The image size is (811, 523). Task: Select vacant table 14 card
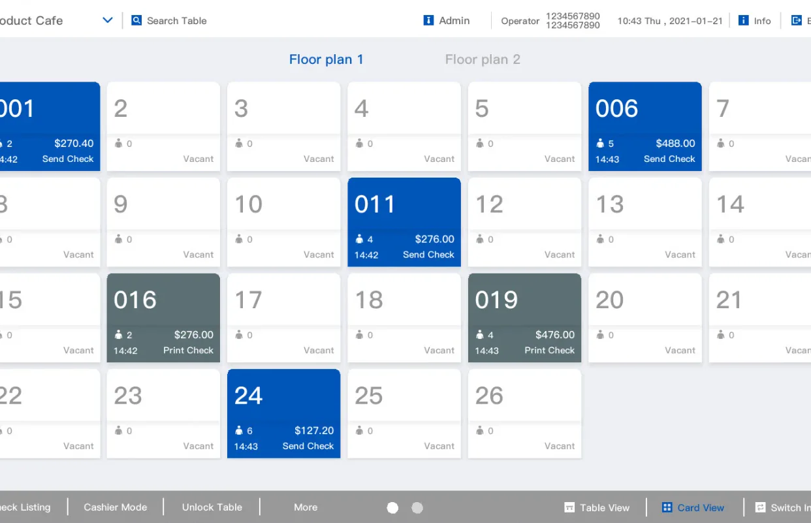pos(760,222)
